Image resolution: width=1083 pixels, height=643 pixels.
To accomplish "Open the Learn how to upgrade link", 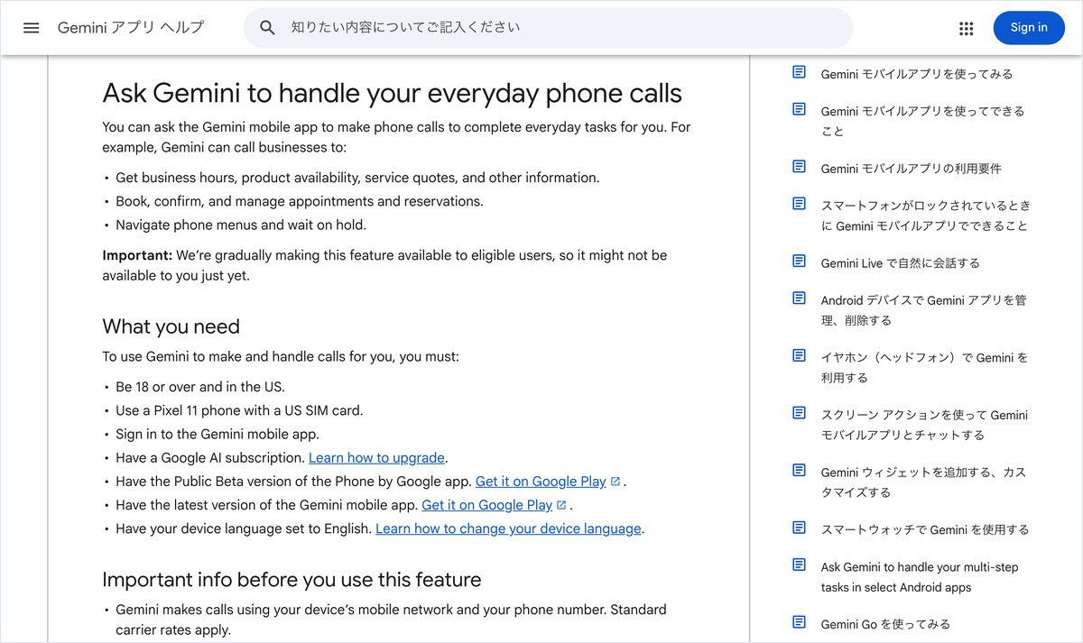I will coord(376,458).
